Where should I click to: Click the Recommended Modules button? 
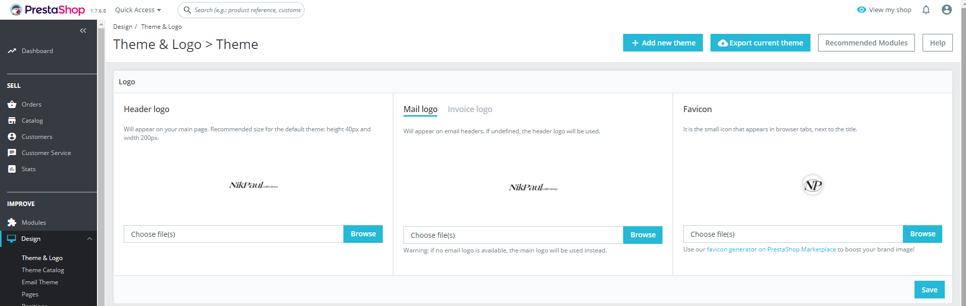[x=867, y=43]
